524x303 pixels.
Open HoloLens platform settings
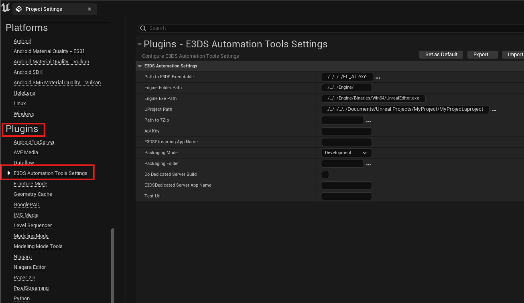[x=24, y=93]
